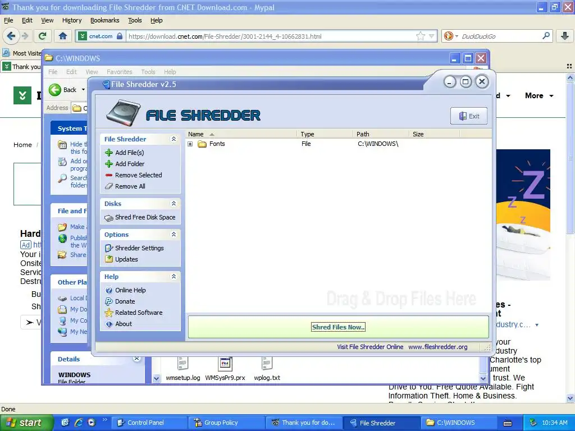575x431 pixels.
Task: Click the Fonts folder icon in the list
Action: [x=202, y=144]
